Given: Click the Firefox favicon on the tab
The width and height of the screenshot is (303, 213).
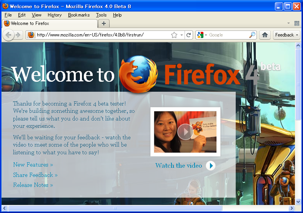Looking at the screenshot, I should pos(7,23).
